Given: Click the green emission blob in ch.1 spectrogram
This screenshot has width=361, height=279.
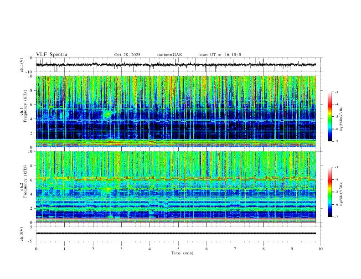Looking at the screenshot, I should 107,114.
